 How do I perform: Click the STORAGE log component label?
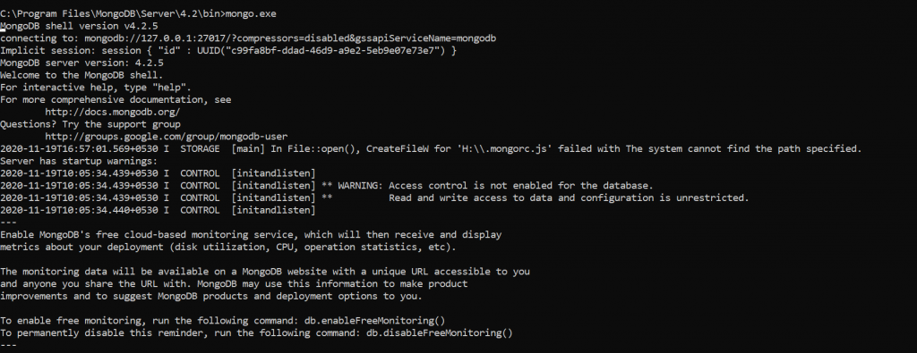(x=200, y=148)
